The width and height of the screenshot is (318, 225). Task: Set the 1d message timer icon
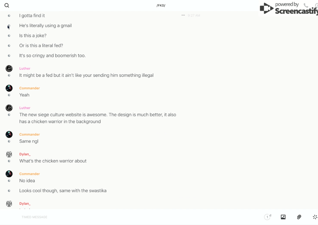[268, 217]
